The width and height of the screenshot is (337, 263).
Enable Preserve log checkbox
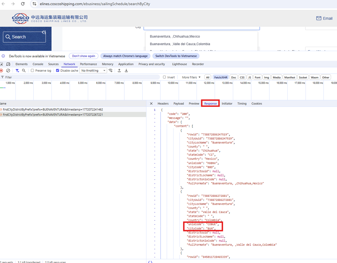coord(32,71)
